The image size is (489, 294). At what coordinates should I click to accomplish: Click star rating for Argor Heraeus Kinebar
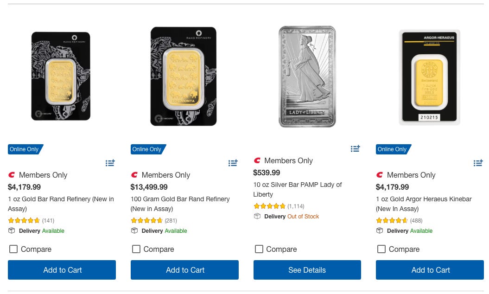(392, 221)
